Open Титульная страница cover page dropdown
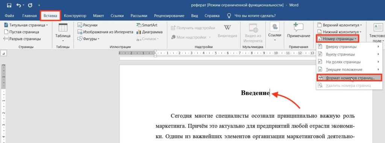This screenshot has height=143, width=385. pos(26,25)
